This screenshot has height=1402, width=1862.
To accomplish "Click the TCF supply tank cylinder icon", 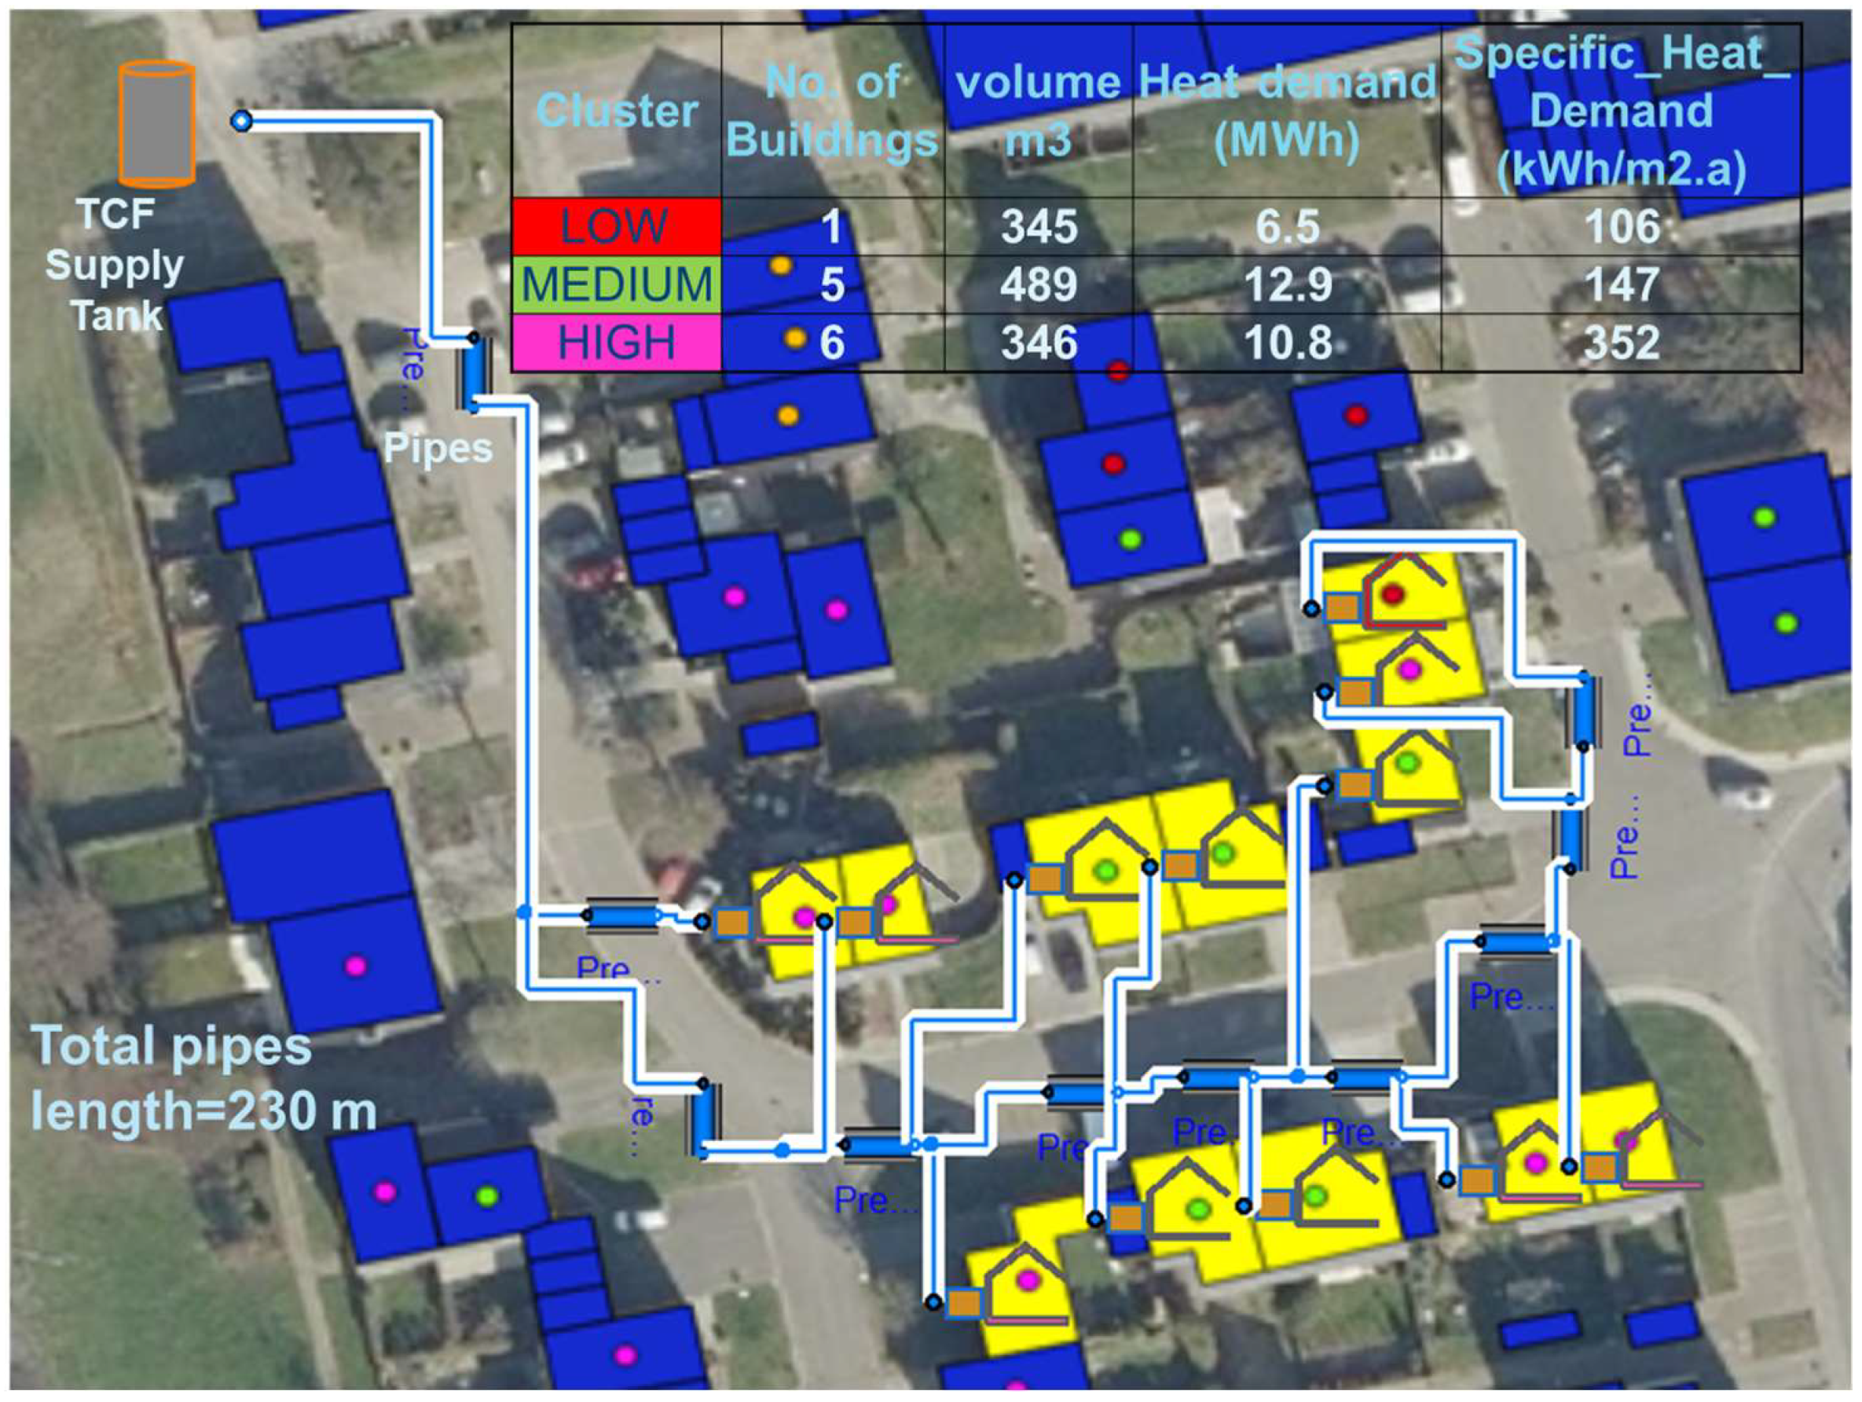I will pyautogui.click(x=156, y=124).
